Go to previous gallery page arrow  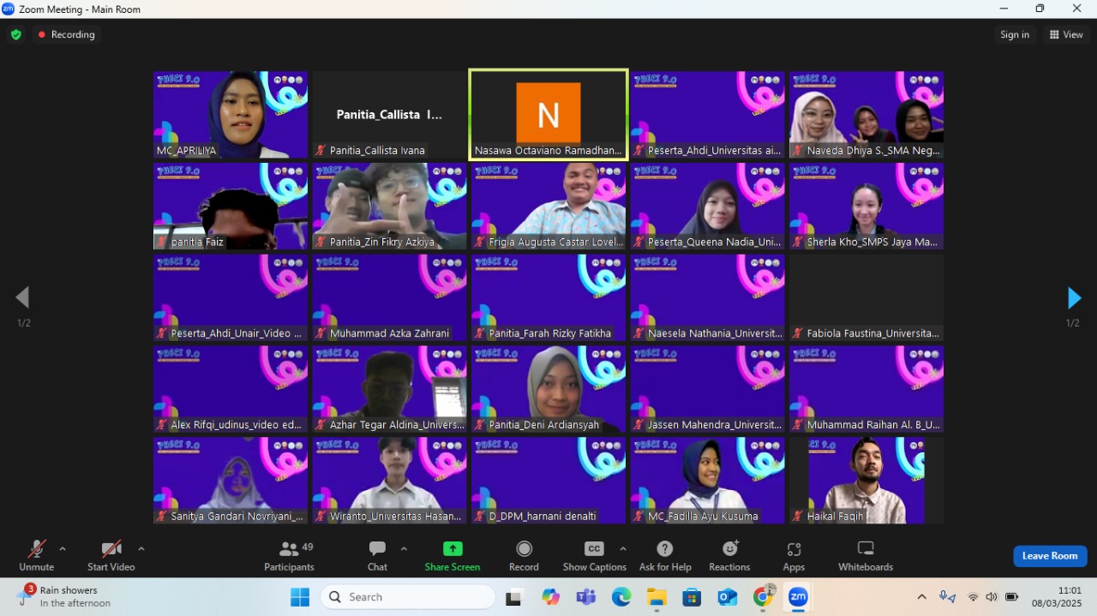point(23,298)
